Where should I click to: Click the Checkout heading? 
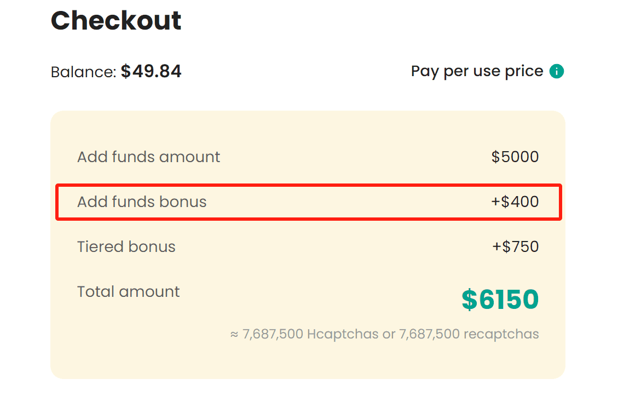(116, 21)
